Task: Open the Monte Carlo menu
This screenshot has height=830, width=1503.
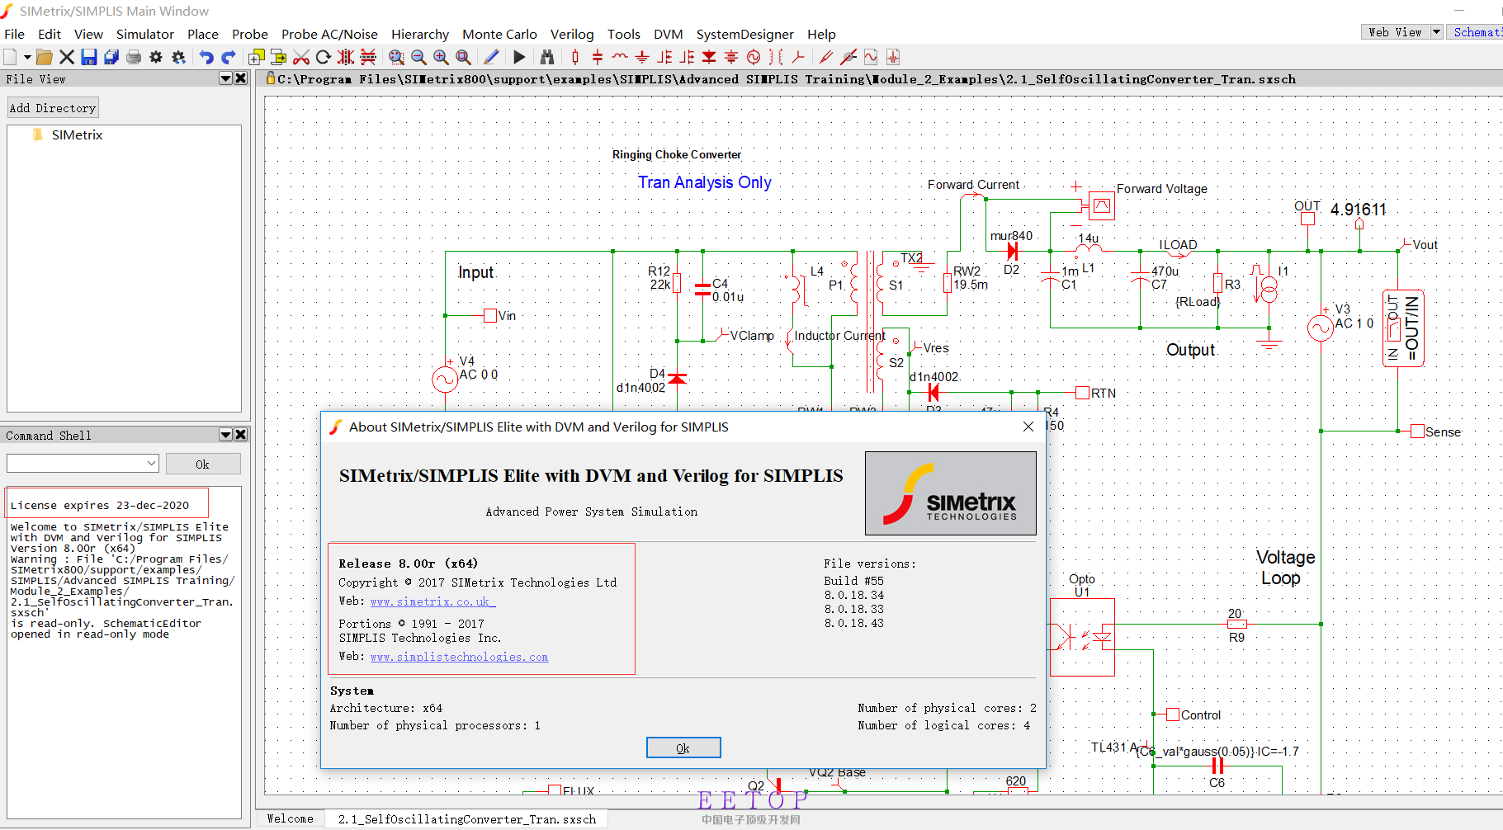Action: (499, 34)
